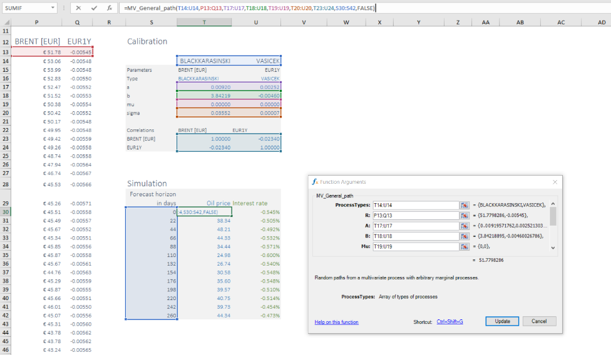611x355 pixels.
Task: Select column P header
Action: (37, 22)
